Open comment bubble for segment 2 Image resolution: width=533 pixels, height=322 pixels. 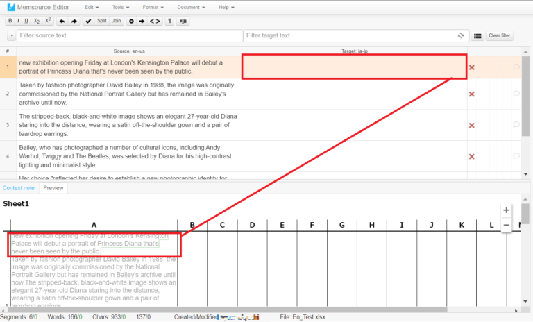coord(516,94)
